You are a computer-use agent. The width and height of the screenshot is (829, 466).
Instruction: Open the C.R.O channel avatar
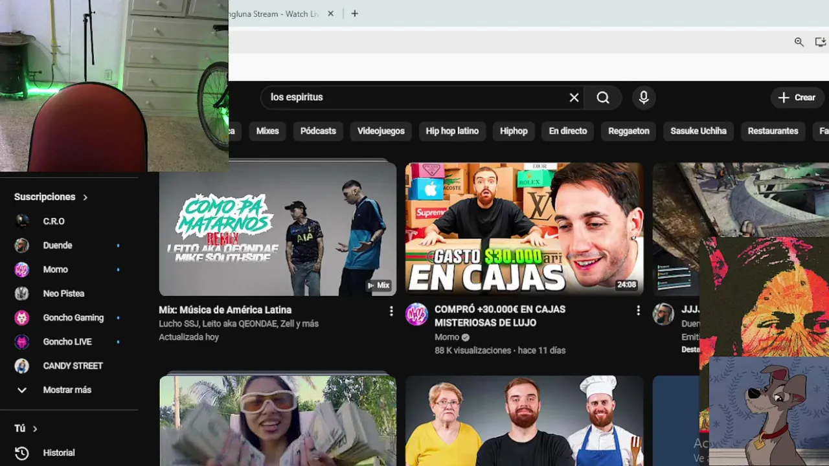coord(22,221)
